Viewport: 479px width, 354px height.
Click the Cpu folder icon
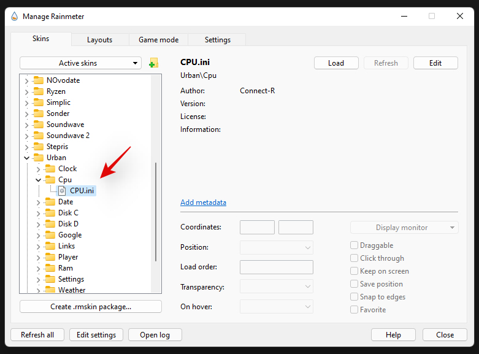click(x=50, y=179)
